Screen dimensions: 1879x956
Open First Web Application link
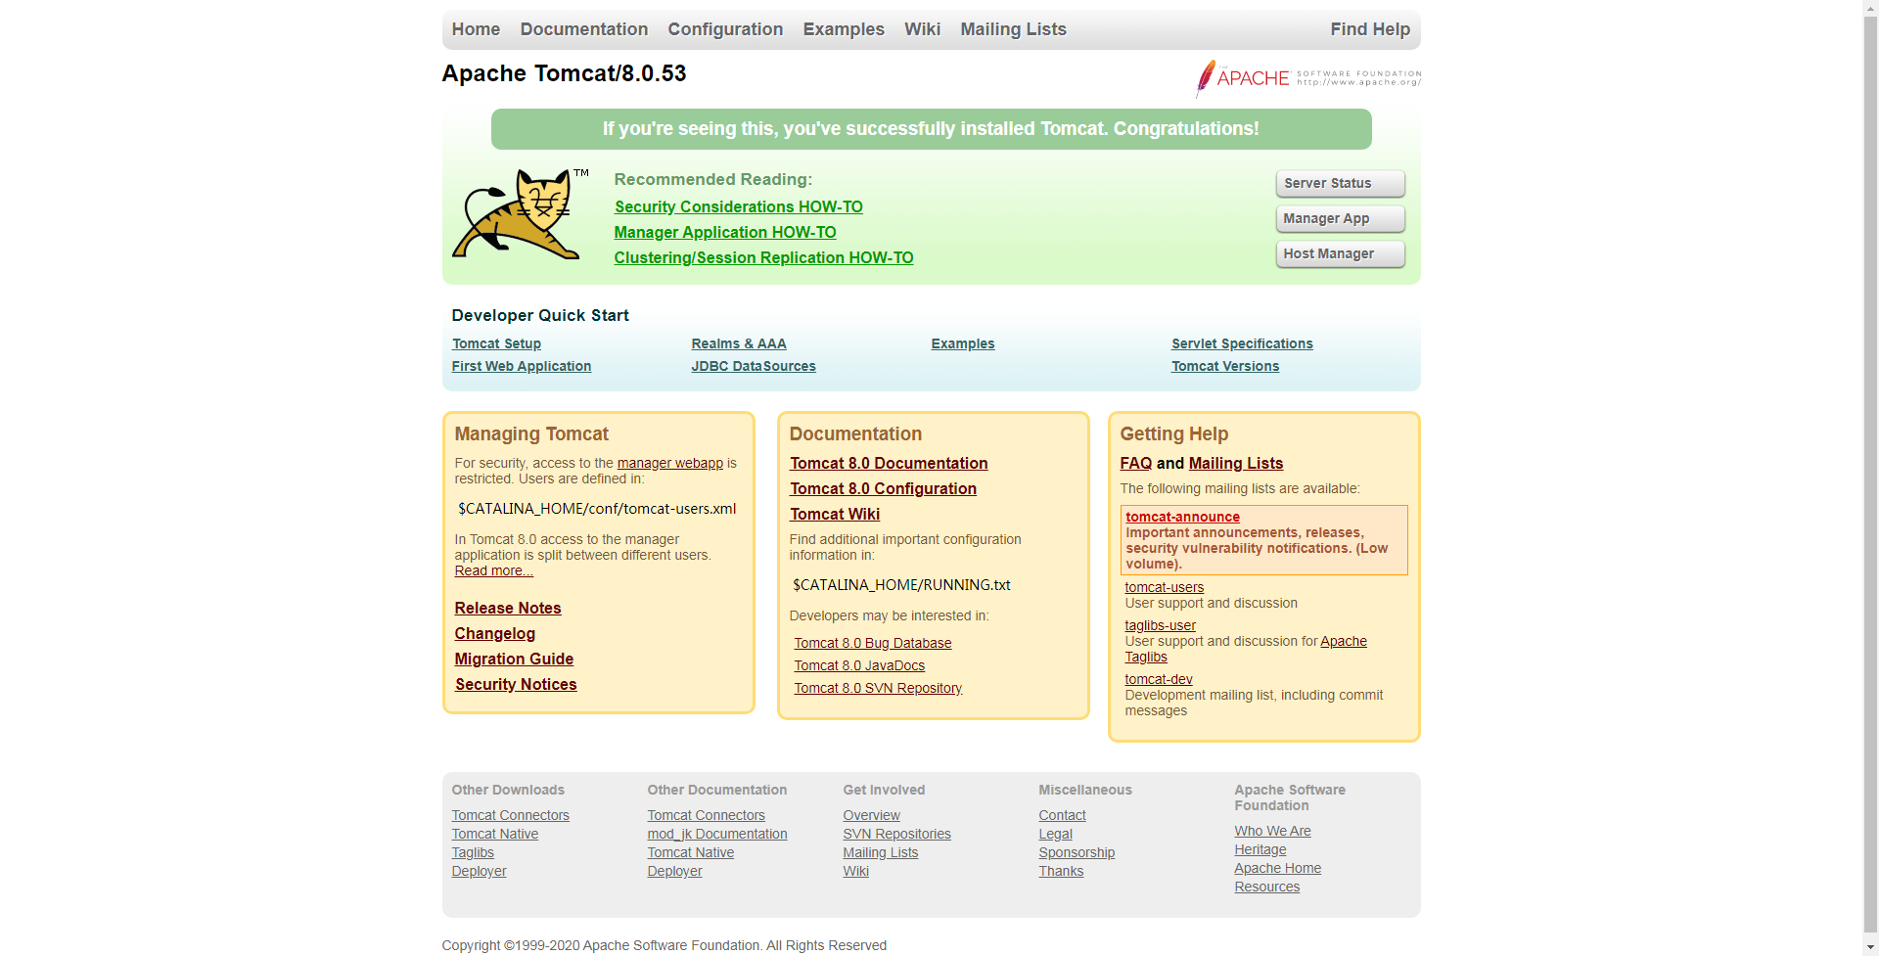coord(522,366)
